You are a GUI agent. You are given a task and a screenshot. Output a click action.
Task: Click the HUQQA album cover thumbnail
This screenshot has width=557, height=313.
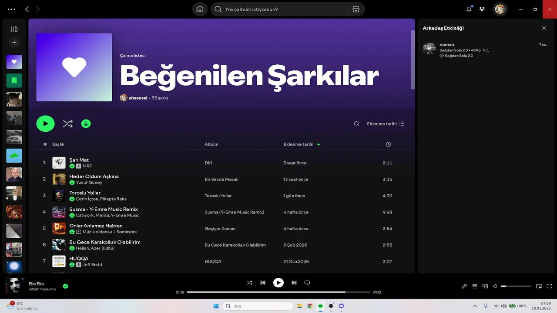pyautogui.click(x=59, y=261)
